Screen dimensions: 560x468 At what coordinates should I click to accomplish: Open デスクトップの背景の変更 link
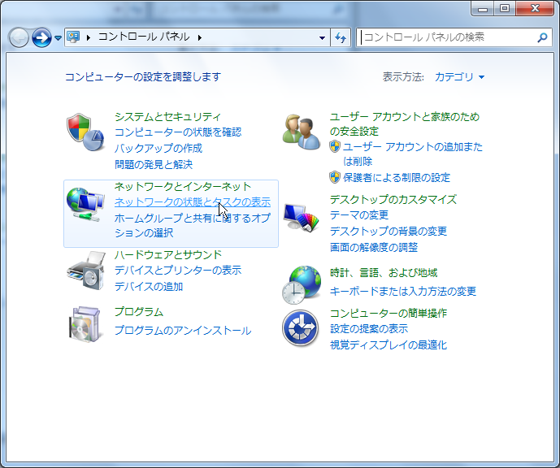[389, 231]
